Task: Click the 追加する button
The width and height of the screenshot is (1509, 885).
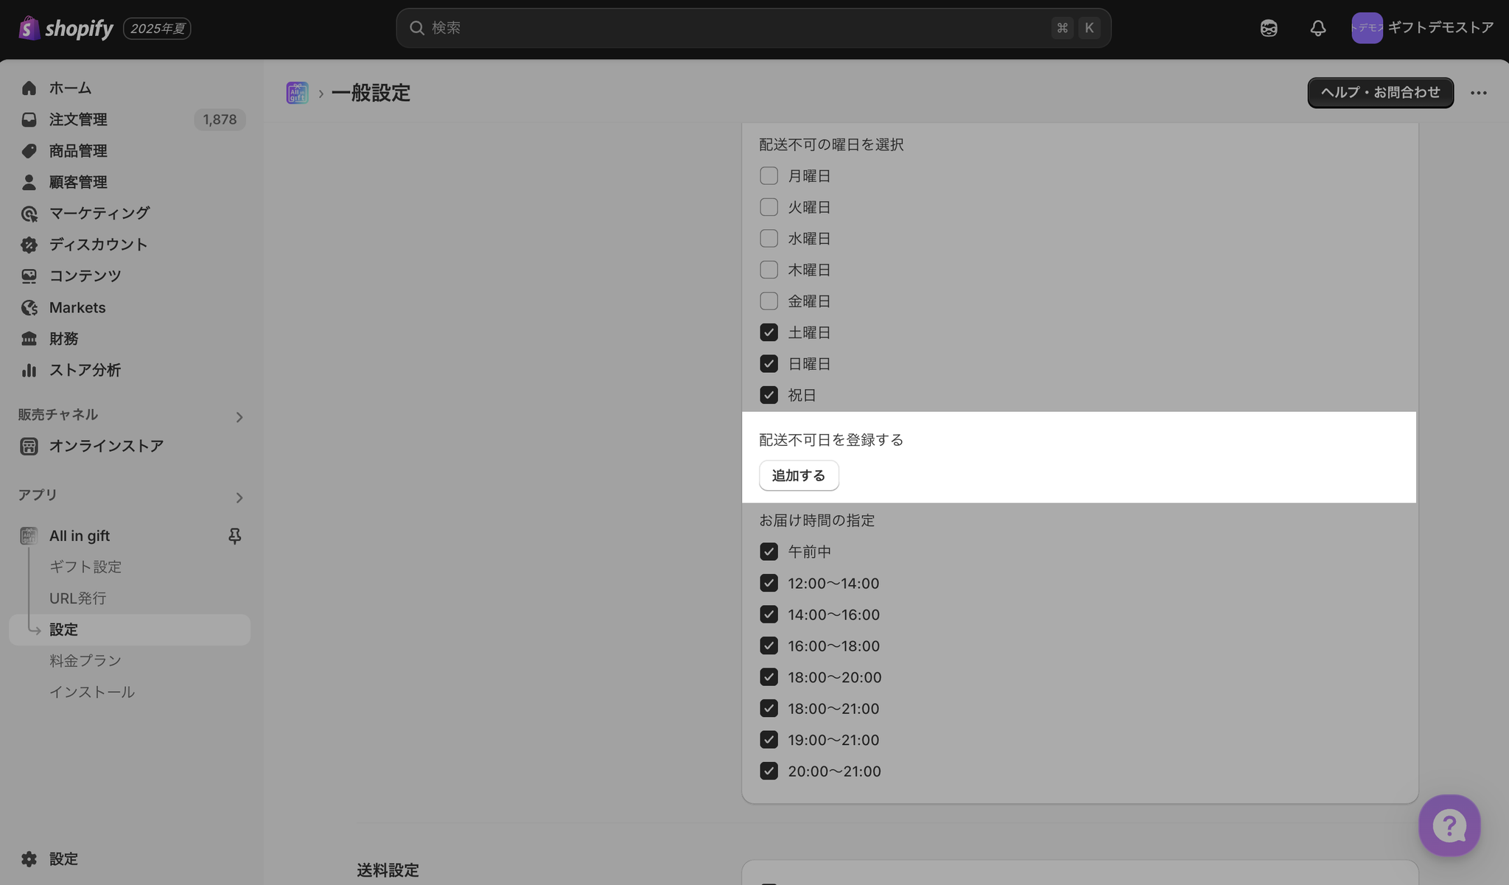Action: tap(799, 475)
